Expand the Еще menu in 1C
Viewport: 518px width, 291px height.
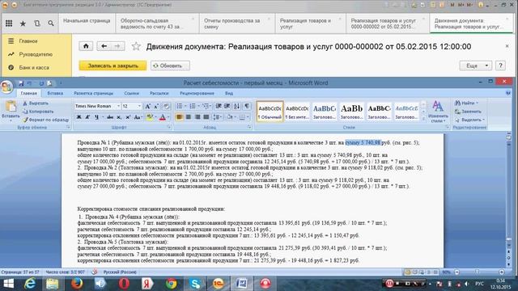475,65
